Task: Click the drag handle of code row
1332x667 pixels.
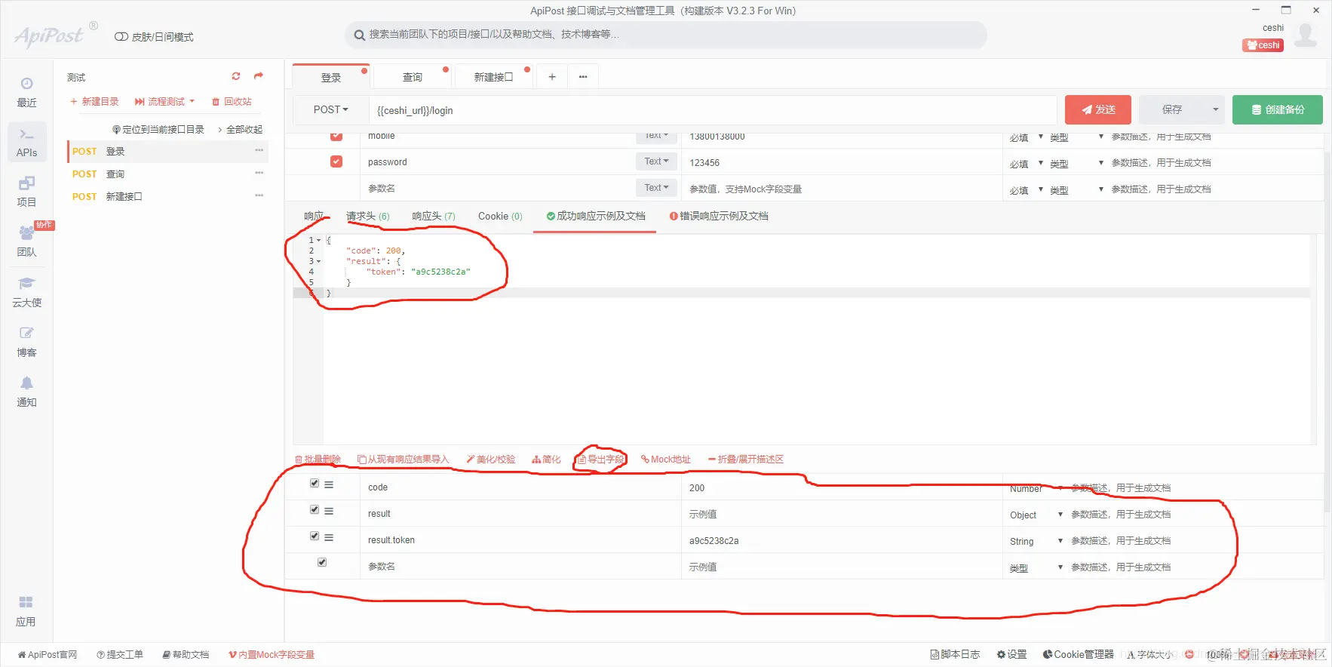Action: pyautogui.click(x=329, y=484)
